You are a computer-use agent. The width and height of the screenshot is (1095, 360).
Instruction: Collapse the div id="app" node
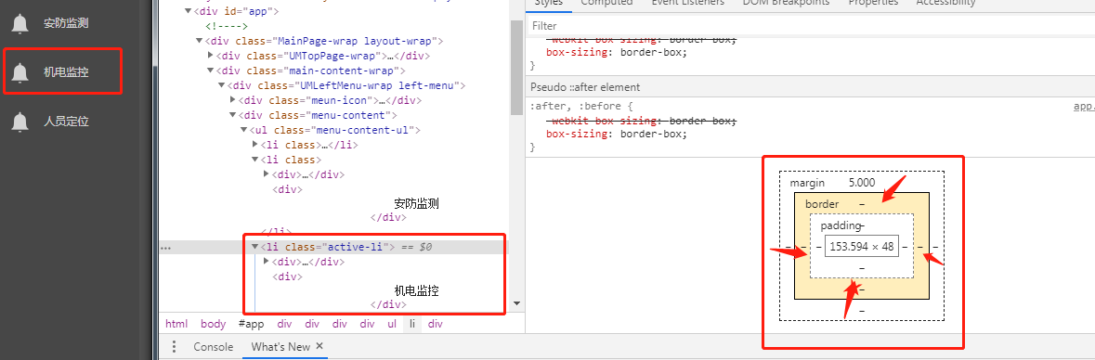(188, 11)
